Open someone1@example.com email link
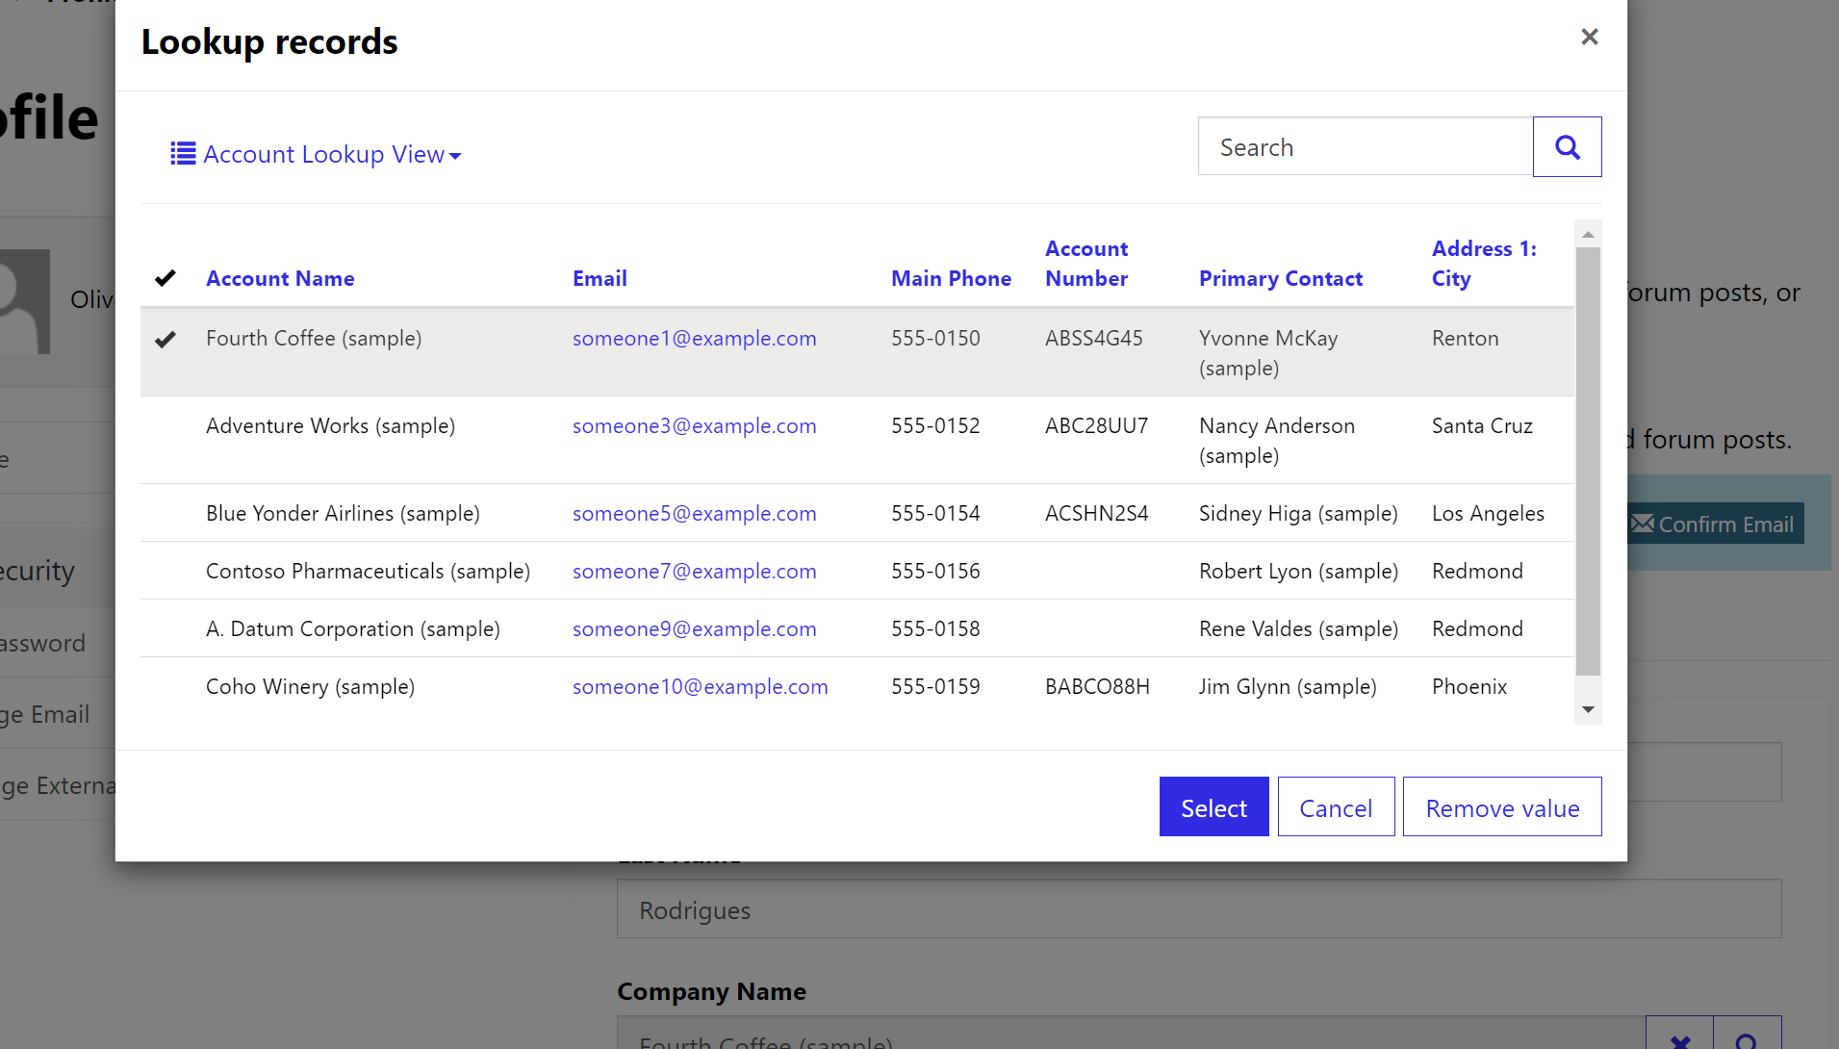 (694, 338)
